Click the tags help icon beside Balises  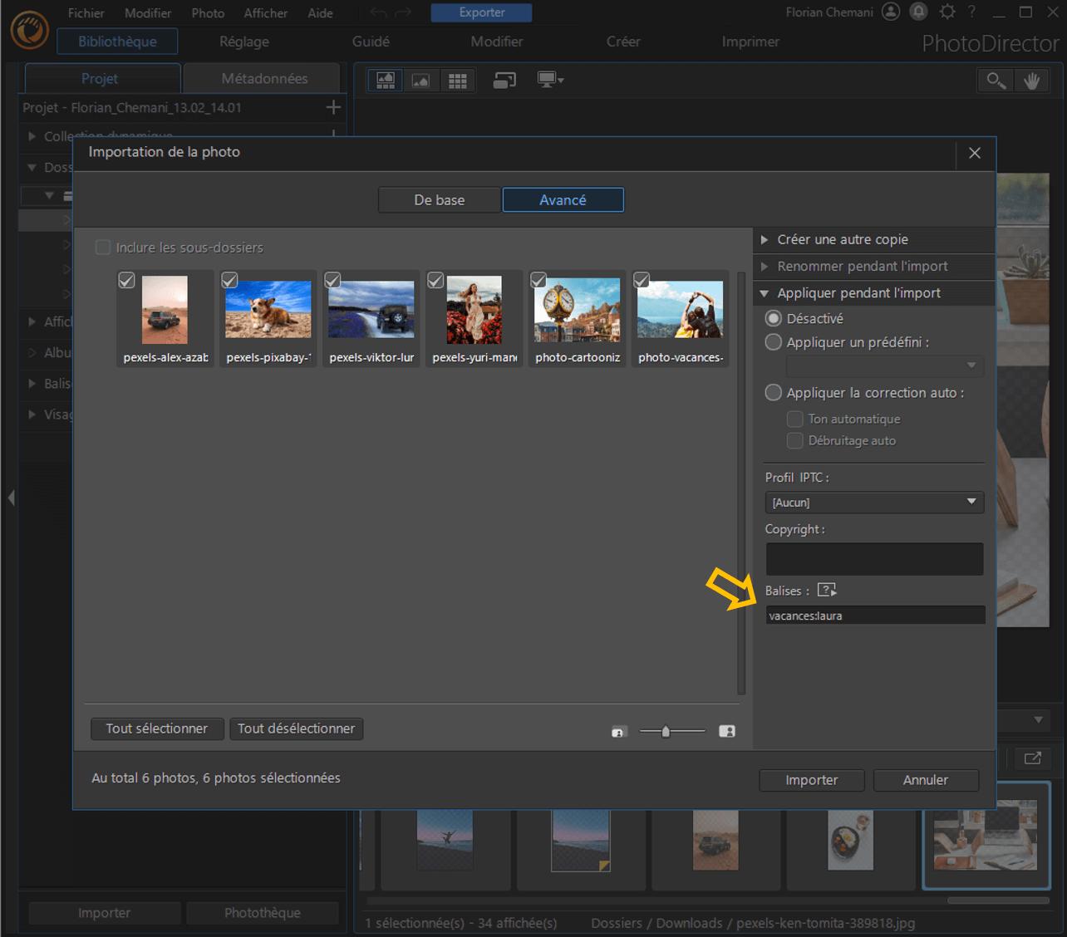(x=826, y=591)
